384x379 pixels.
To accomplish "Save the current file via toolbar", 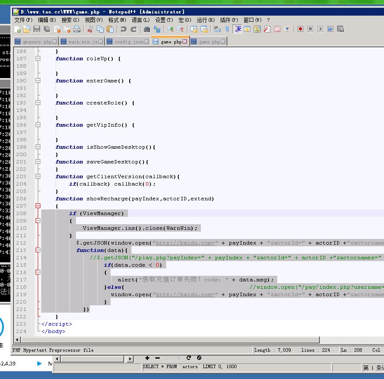I will pos(37,29).
